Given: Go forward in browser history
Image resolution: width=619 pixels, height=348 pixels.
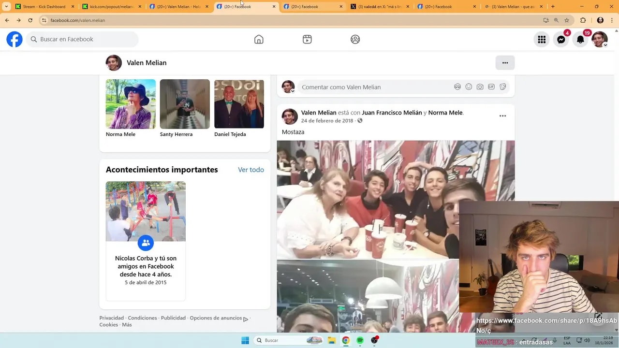Looking at the screenshot, I should click(x=18, y=20).
